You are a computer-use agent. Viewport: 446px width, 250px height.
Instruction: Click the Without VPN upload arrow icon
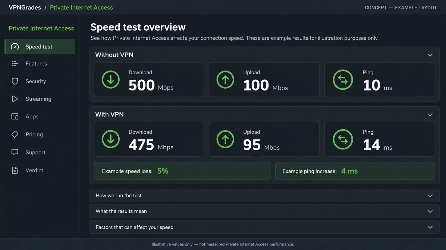click(225, 80)
